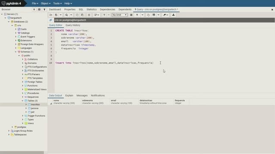Screen dimensions: 275x154
Task: Click the Commit hand toolbar icon
Action: tap(148, 15)
